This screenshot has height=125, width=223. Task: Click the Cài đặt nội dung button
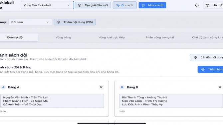(x=206, y=57)
